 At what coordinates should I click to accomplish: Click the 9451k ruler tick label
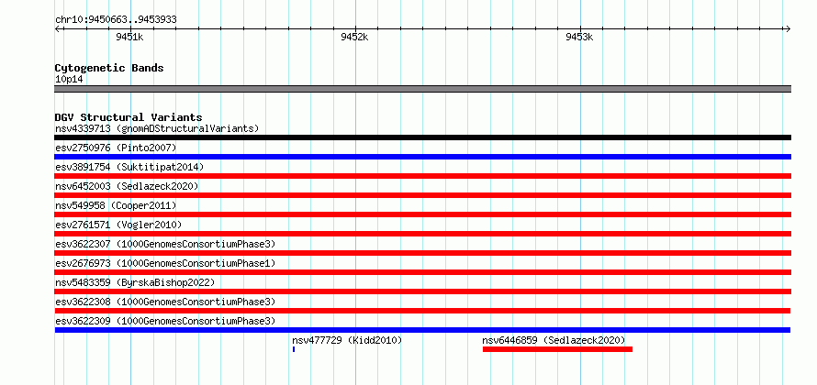tap(129, 37)
